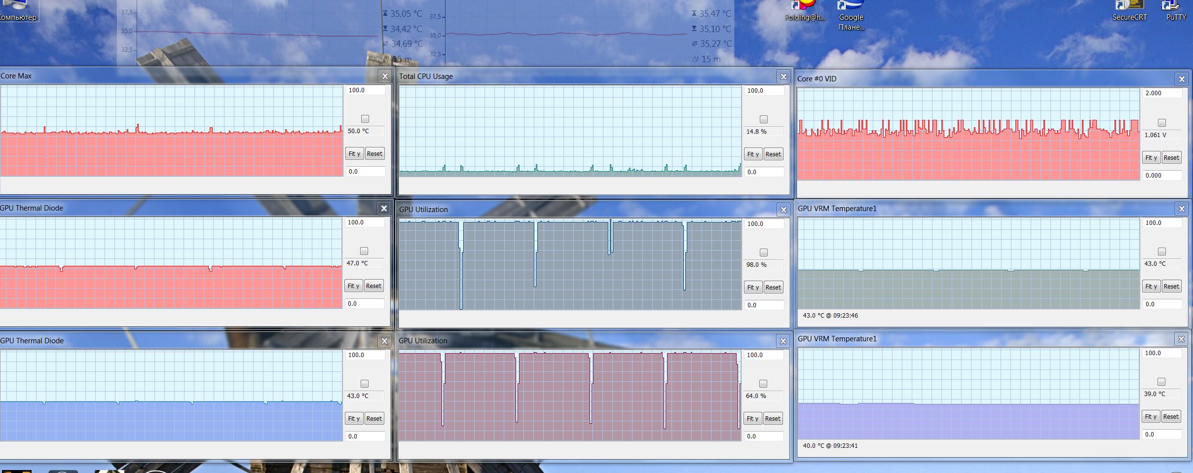This screenshot has width=1193, height=473.
Task: Edit the 0.0 minimum field in Core Max
Action: [x=365, y=171]
